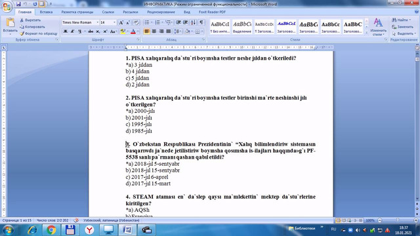The image size is (420, 236).
Task: Open the Change Case (Aa) dropdown
Action: pos(114,31)
